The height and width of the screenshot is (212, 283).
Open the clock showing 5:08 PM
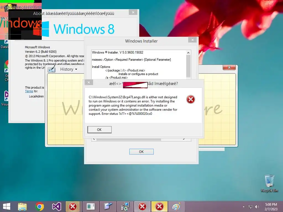point(271,207)
